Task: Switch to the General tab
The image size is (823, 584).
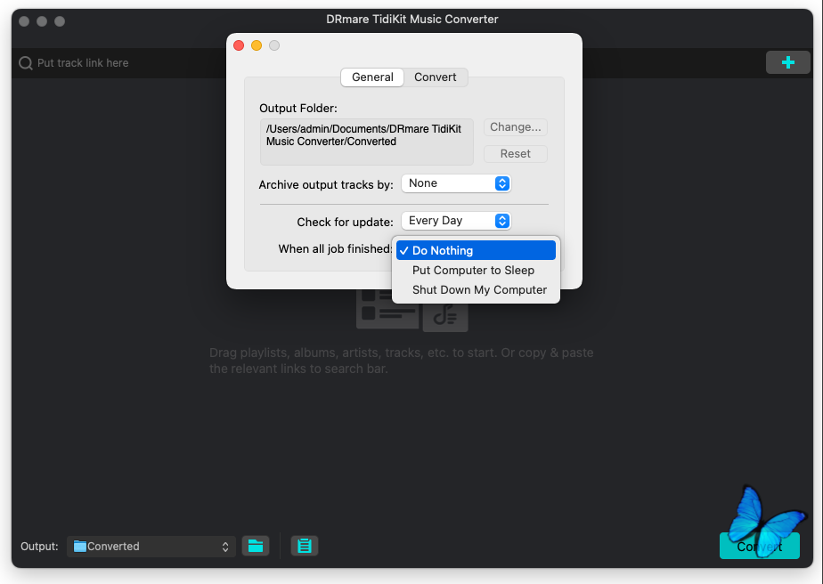Action: tap(372, 77)
